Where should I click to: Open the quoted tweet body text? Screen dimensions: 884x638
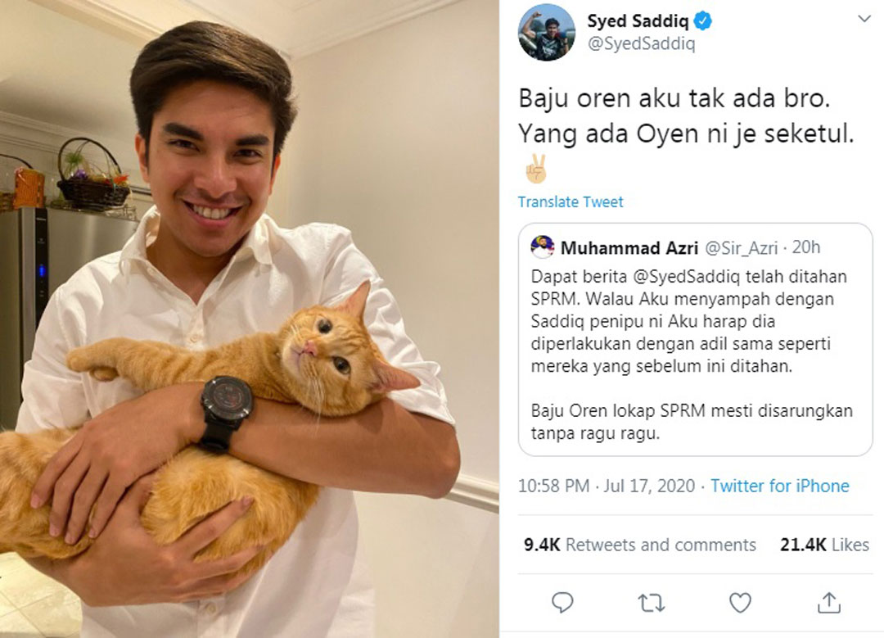coord(692,355)
